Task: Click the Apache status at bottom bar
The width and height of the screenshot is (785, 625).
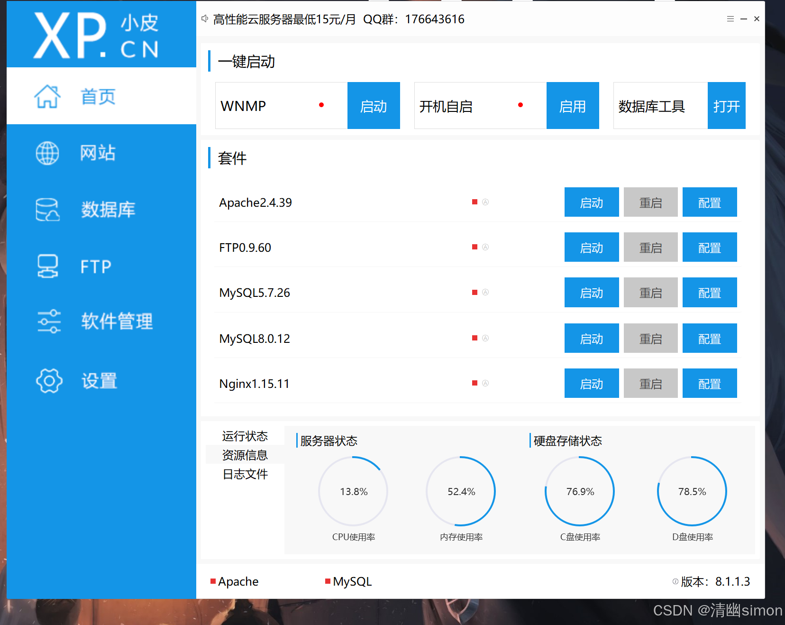Action: tap(235, 581)
